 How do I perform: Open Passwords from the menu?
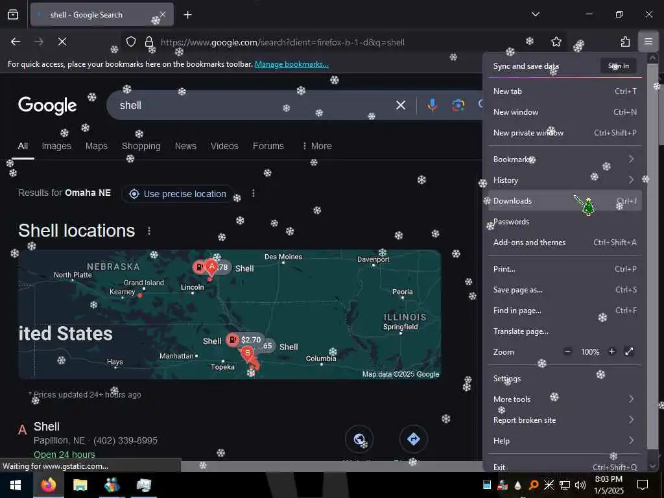pos(565,222)
